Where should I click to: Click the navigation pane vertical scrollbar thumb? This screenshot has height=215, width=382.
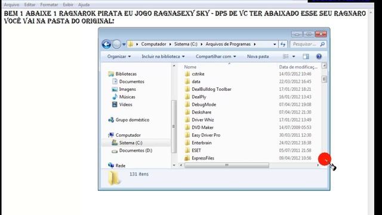[x=174, y=126]
